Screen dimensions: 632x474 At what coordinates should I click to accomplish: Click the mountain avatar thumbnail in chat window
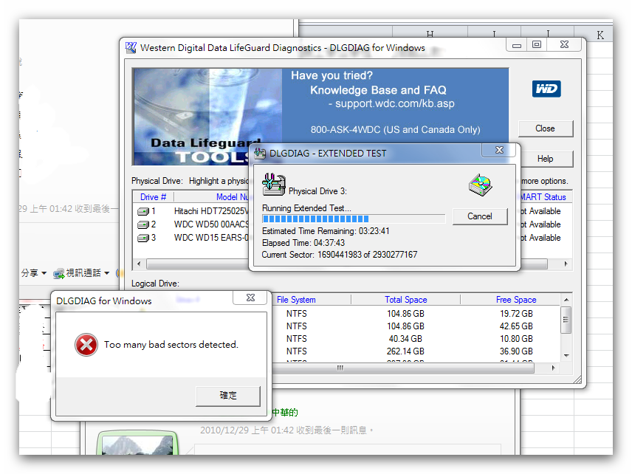click(137, 444)
